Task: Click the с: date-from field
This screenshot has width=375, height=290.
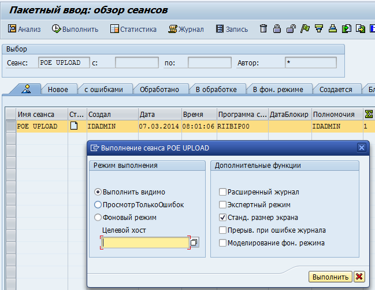Action: pos(137,63)
